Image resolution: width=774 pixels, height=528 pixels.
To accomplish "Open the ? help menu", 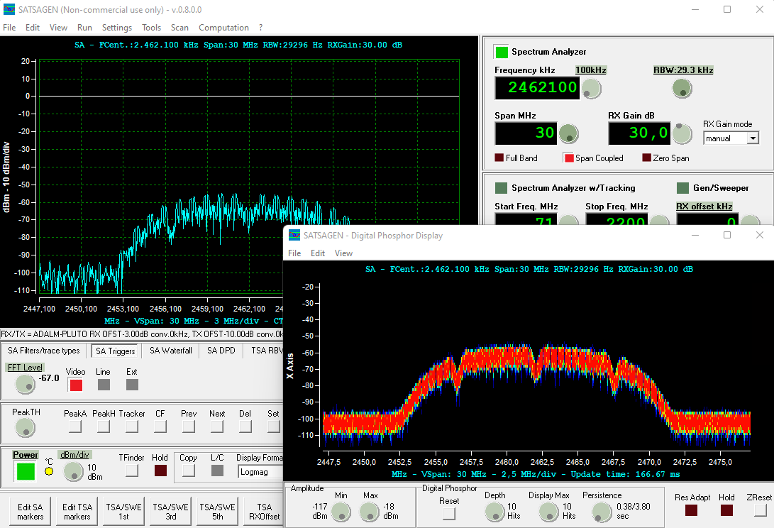I will point(260,28).
